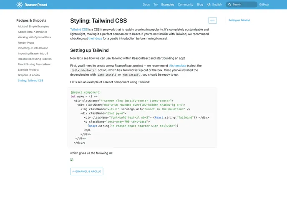
Task: Click the Recipes & Snippets heading
Action: 31,20
